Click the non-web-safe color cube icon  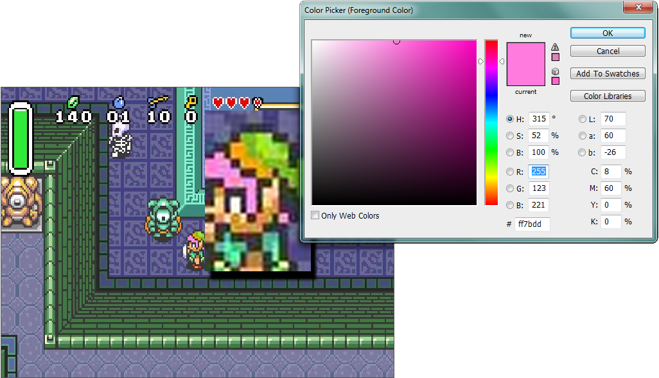(554, 70)
